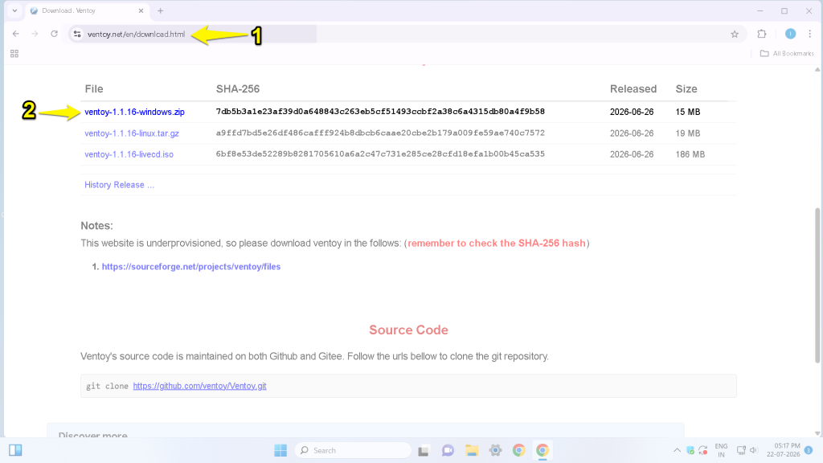Open the security shield tray icon
823x463 pixels.
[x=690, y=450]
